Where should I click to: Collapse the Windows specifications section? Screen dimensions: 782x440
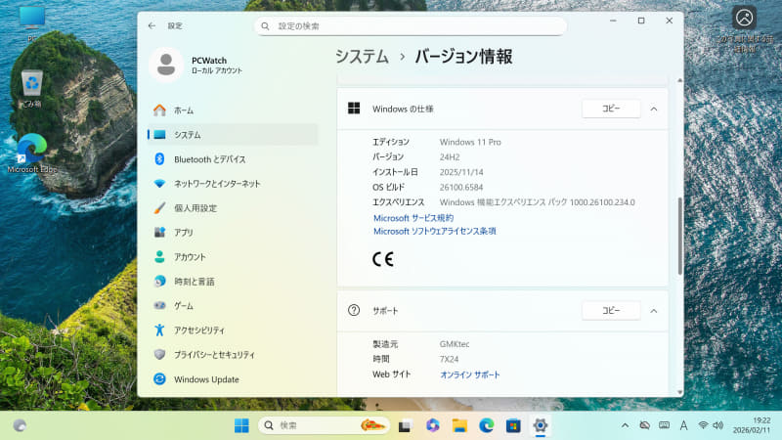[x=654, y=109]
